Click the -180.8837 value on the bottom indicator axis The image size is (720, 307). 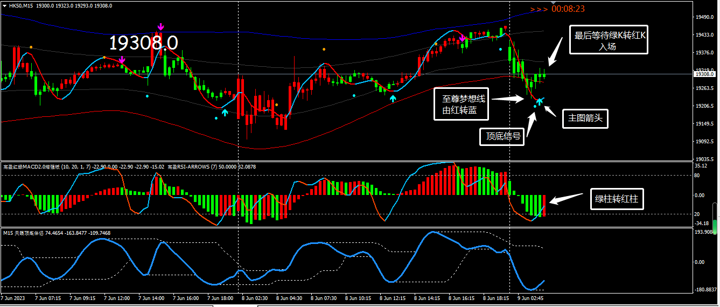tap(706, 290)
